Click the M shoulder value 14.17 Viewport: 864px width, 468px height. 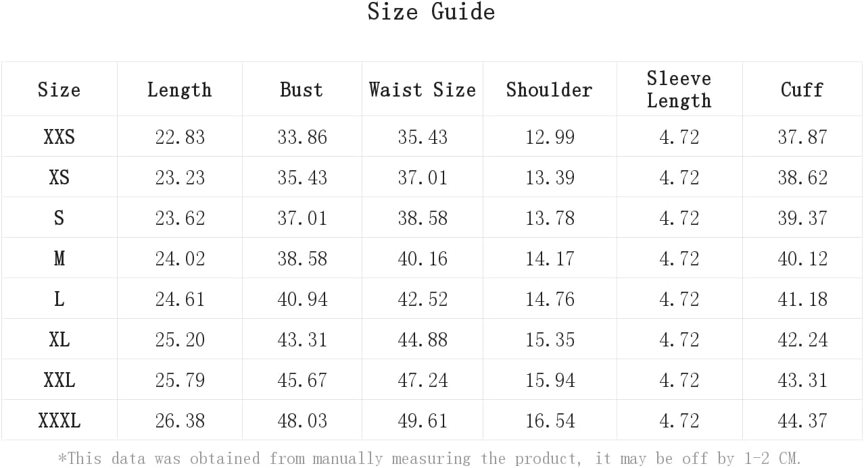[550, 259]
